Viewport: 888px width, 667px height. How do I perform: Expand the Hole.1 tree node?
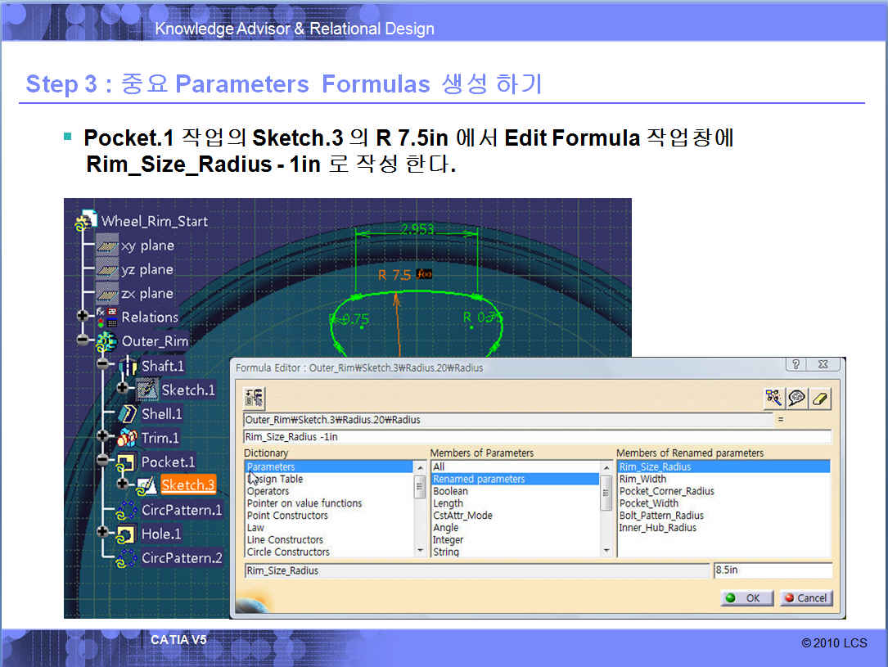click(102, 533)
